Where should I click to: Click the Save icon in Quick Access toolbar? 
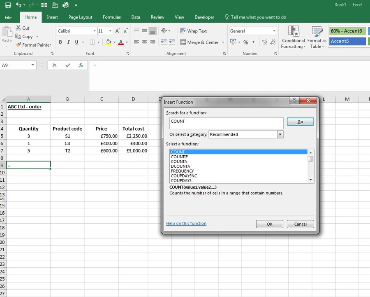[8, 5]
